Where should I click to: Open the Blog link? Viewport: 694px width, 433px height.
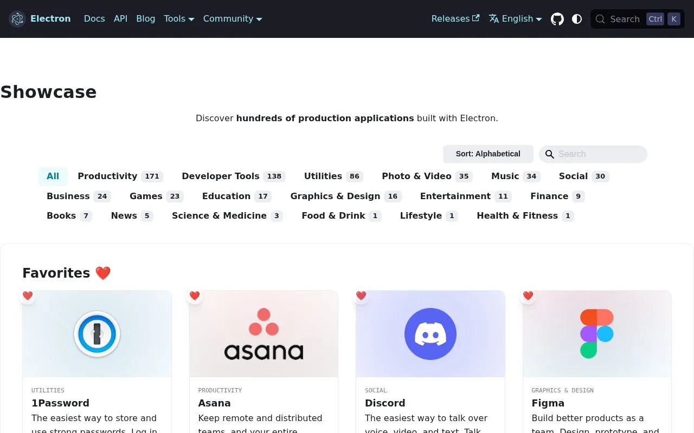146,19
